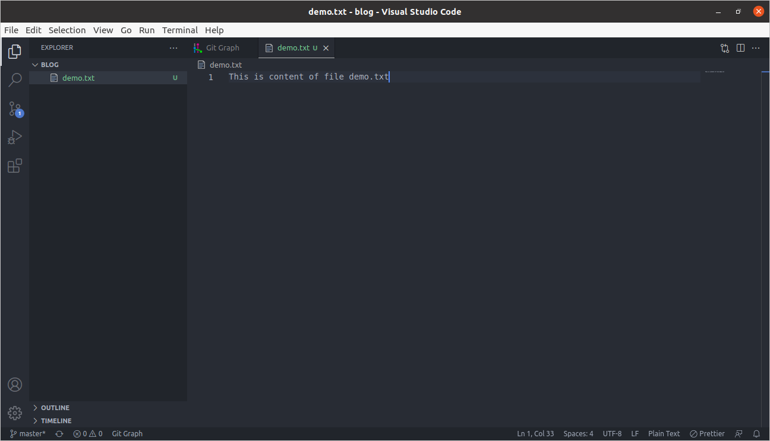770x441 pixels.
Task: Change language mode Plain Text
Action: pyautogui.click(x=664, y=434)
